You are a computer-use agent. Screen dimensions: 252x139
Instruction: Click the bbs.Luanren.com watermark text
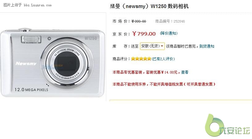[x=37, y=5]
